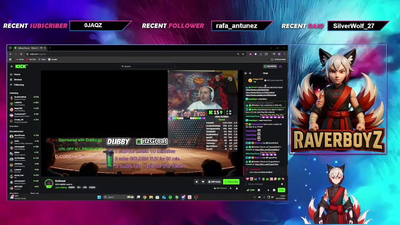Open the itzGreat channel name link
This screenshot has width=400, height=225.
click(x=60, y=181)
